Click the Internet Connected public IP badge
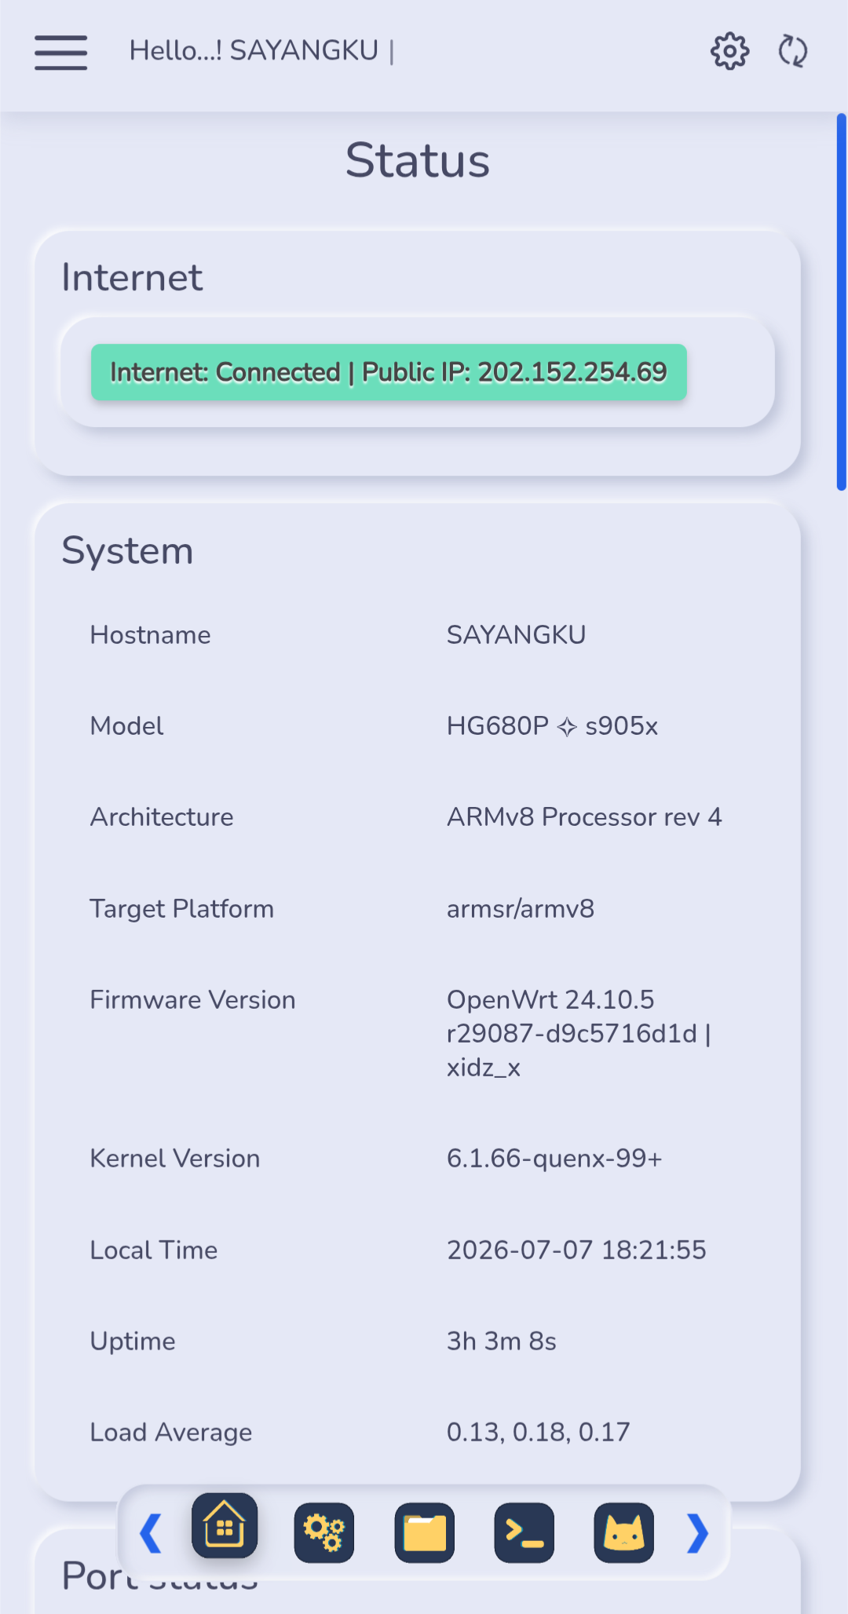The width and height of the screenshot is (848, 1614). (389, 372)
